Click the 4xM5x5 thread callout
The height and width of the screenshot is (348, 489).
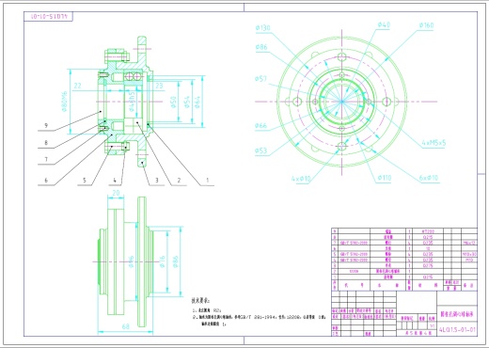pos(434,143)
